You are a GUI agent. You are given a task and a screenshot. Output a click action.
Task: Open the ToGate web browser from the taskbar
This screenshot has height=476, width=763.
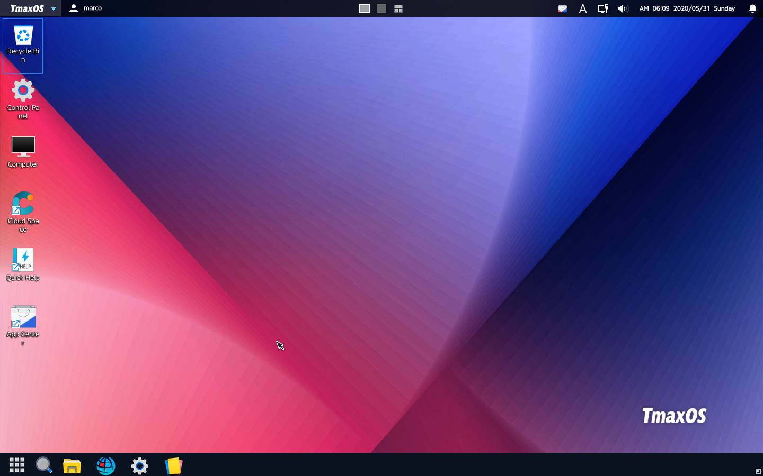[x=105, y=465]
